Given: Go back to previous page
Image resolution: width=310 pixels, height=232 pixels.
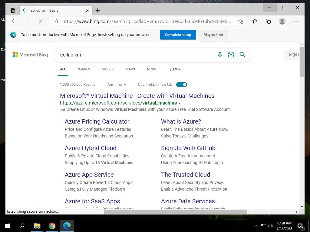Looking at the screenshot, I should coord(14,21).
